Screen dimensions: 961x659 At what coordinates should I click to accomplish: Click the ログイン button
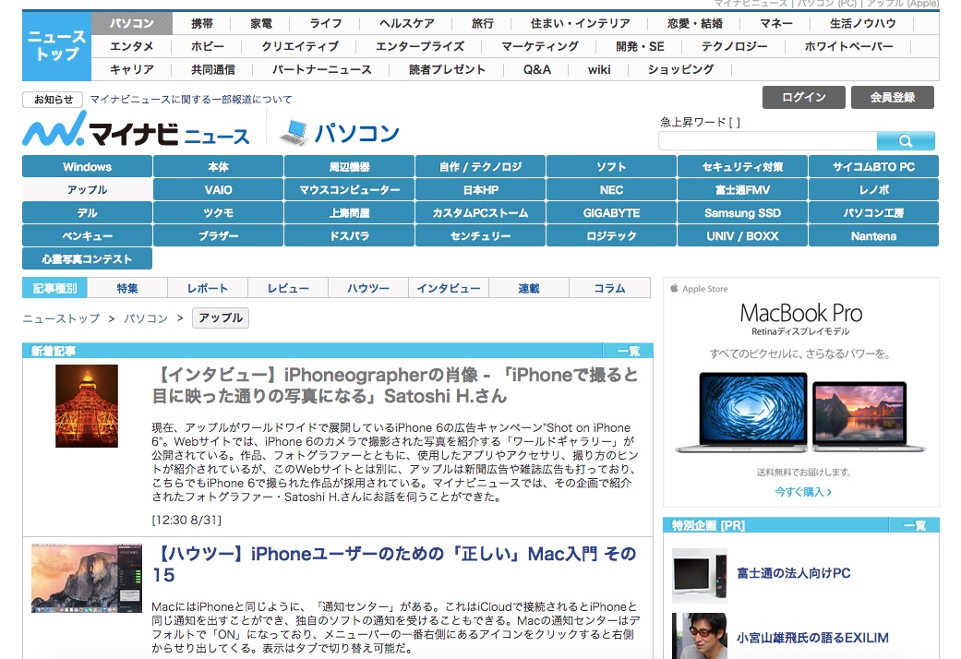coord(804,98)
